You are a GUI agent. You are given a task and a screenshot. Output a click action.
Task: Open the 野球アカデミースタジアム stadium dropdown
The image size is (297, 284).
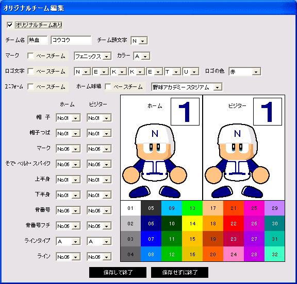[x=187, y=87]
